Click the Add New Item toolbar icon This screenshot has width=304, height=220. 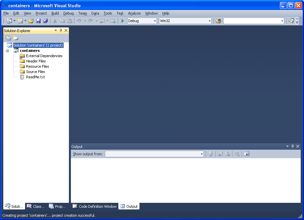(20, 21)
